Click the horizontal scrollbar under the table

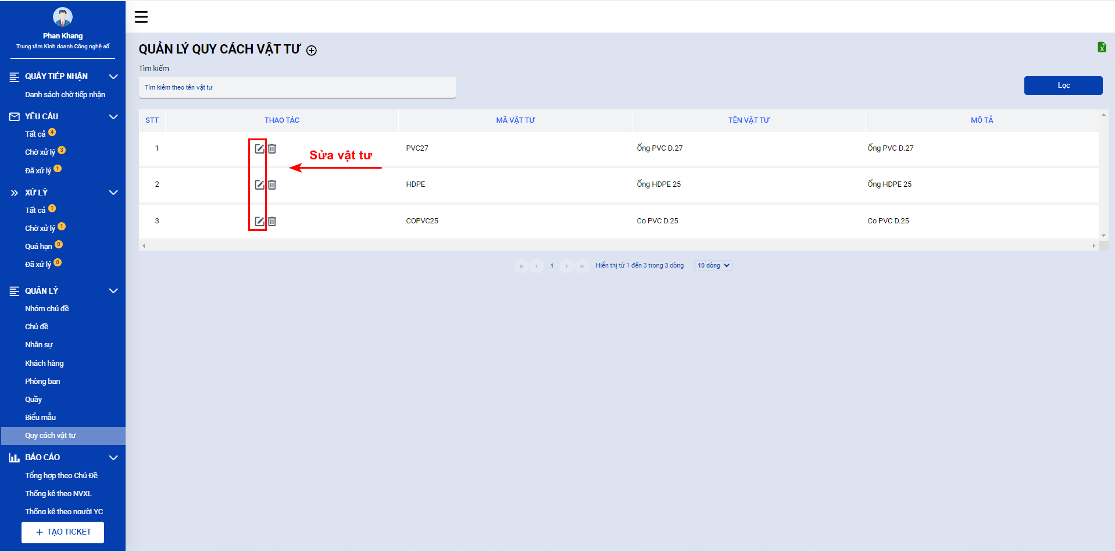[619, 246]
